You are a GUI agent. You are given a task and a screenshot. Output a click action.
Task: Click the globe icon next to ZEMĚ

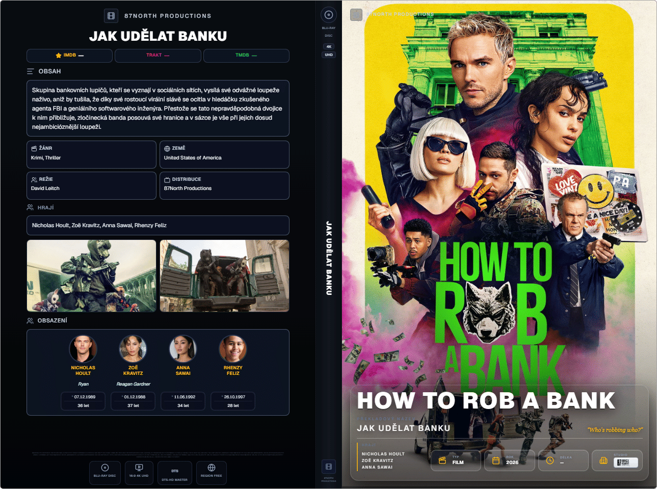click(x=167, y=148)
